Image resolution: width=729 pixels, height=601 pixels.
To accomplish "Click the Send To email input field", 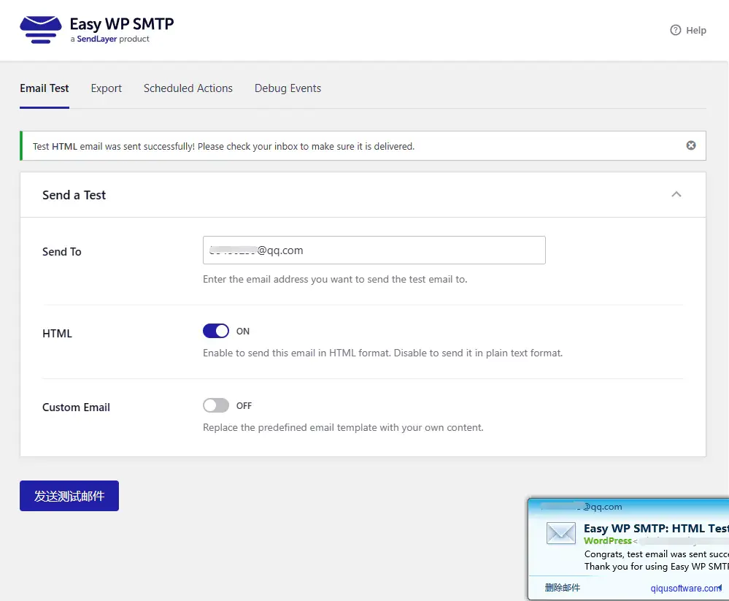I will coord(374,250).
